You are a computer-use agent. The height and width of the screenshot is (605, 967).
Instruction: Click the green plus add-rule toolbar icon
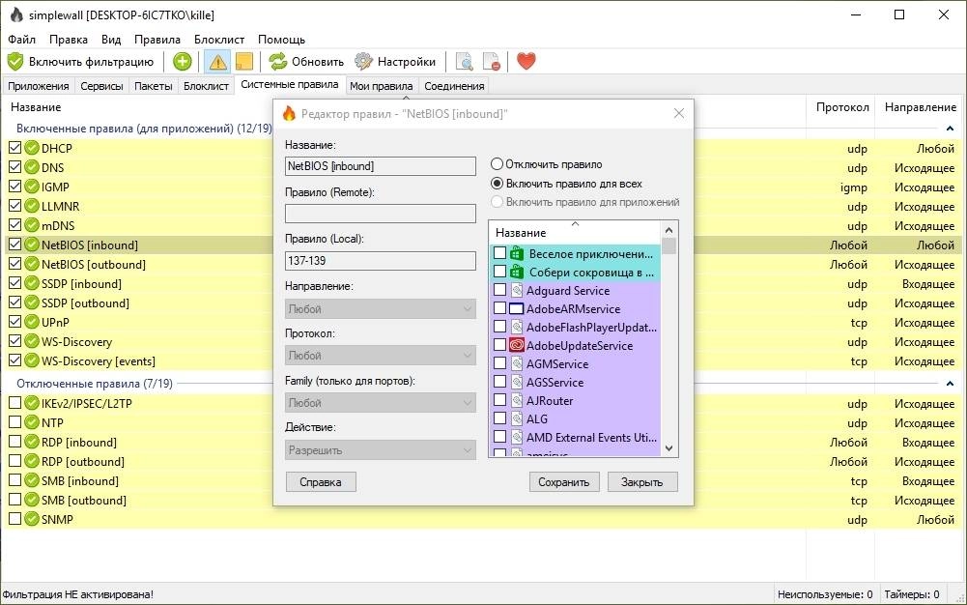(x=182, y=61)
